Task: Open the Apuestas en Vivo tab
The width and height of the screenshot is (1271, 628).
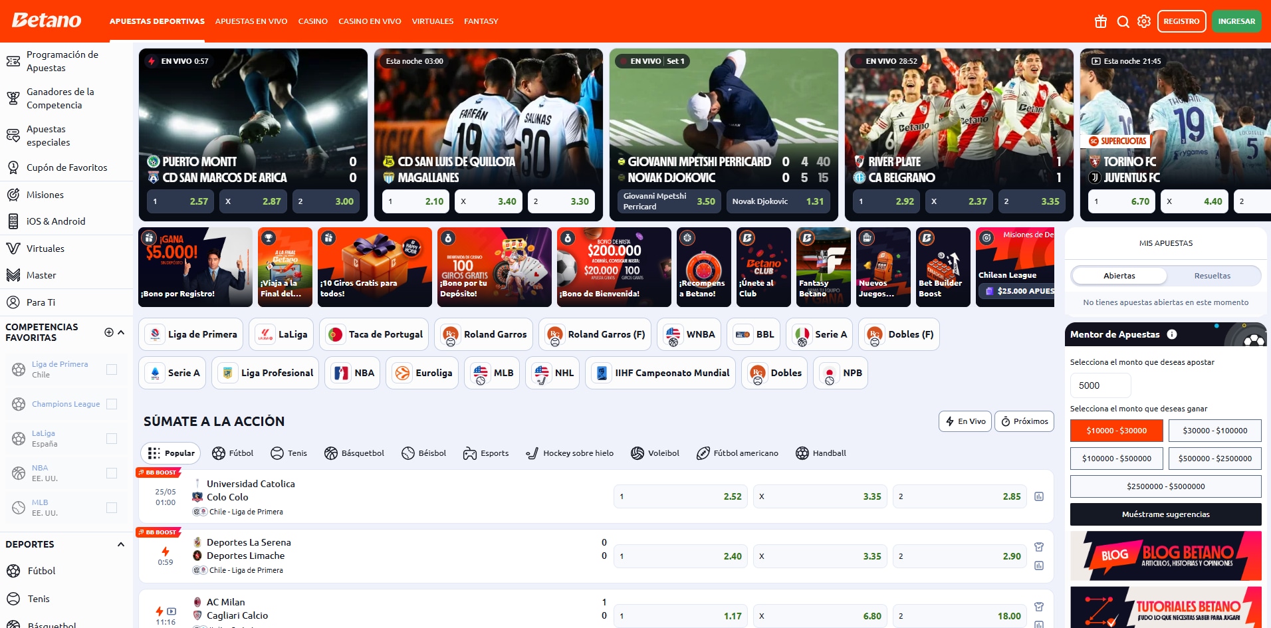Action: pos(251,21)
